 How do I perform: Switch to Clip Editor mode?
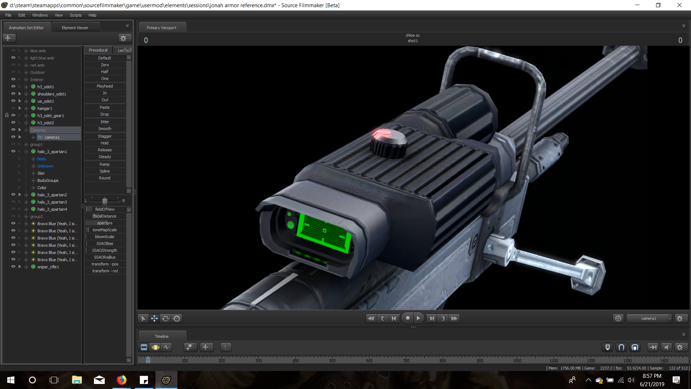[x=144, y=347]
